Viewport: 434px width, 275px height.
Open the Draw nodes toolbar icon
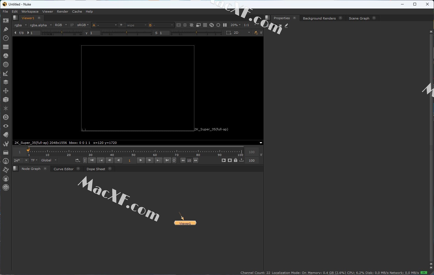tap(6, 29)
